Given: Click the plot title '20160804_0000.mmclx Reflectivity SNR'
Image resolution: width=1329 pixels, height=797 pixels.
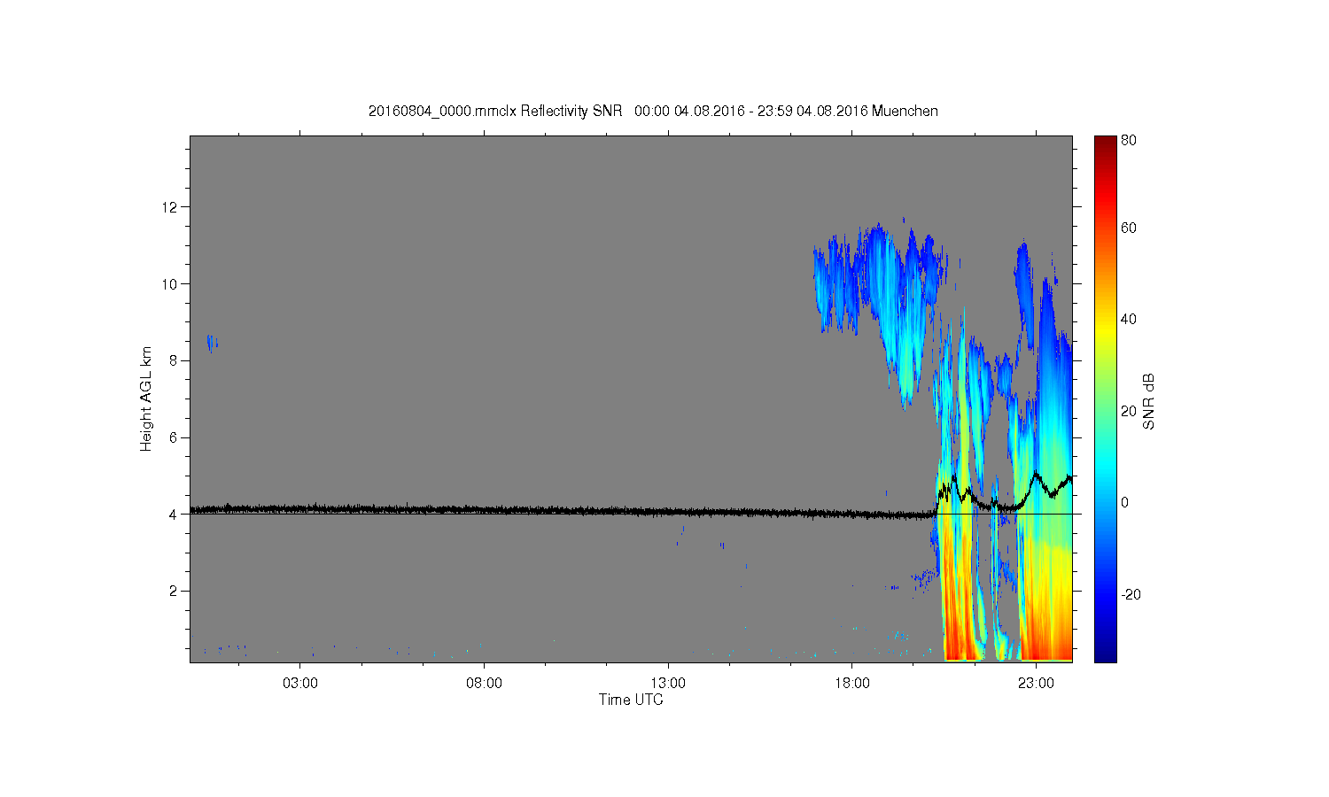Looking at the screenshot, I should tap(495, 112).
